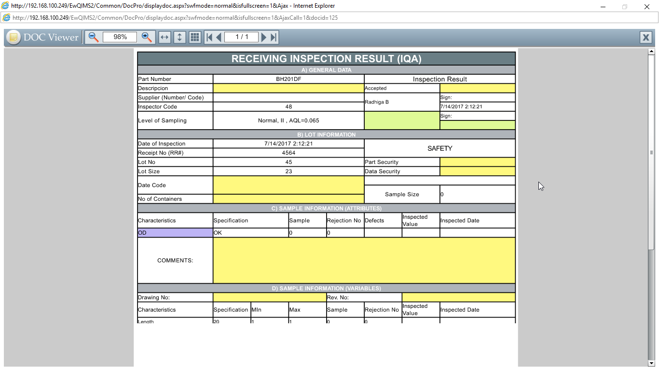Minimize the Internet Explorer window
Screen dimensions: 659x370
coord(603,6)
